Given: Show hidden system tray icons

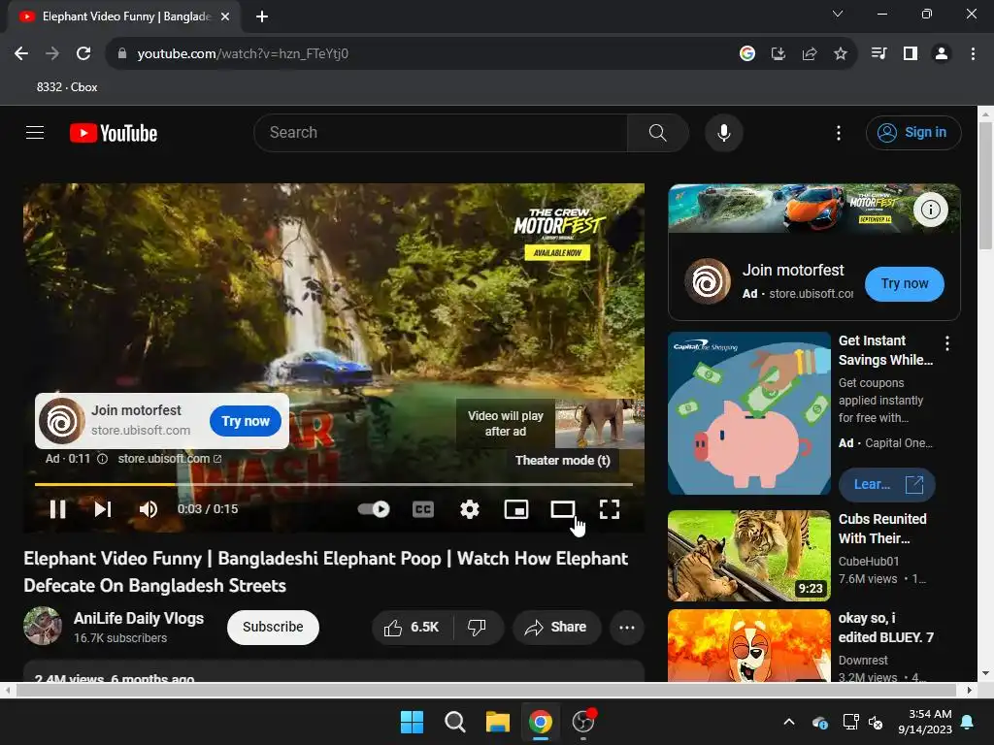Looking at the screenshot, I should (789, 722).
